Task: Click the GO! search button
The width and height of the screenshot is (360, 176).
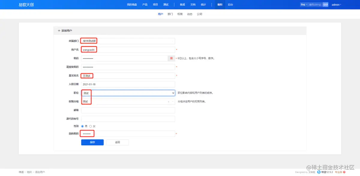Action: coord(325,5)
